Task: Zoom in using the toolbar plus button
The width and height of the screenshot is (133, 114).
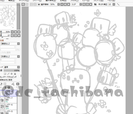Action: click(x=65, y=4)
